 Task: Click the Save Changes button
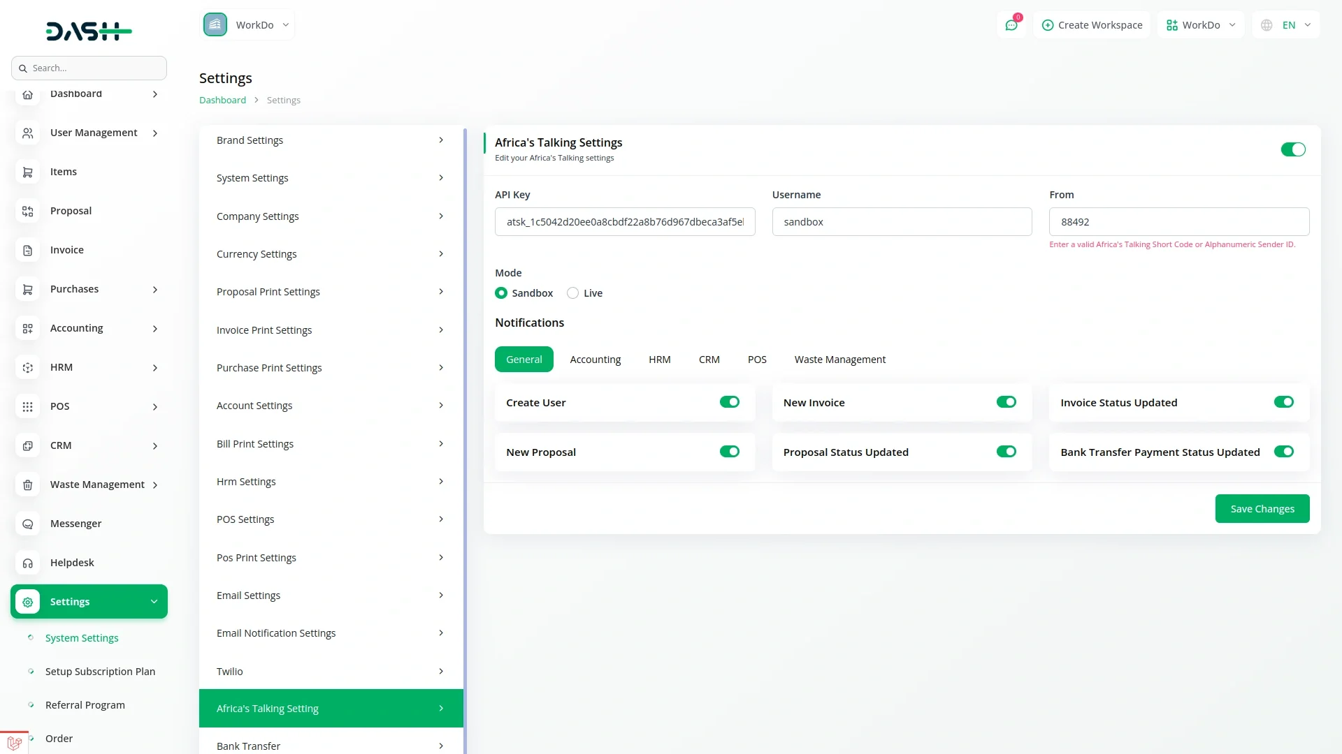(x=1262, y=509)
